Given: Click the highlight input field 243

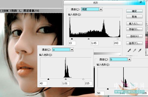Looking at the screenshot, I should coord(117,43).
